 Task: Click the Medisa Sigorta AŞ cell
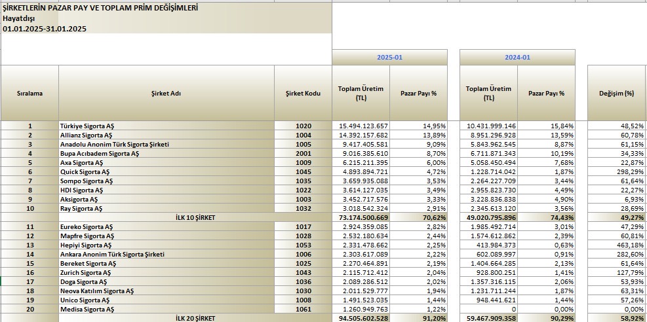(x=167, y=309)
